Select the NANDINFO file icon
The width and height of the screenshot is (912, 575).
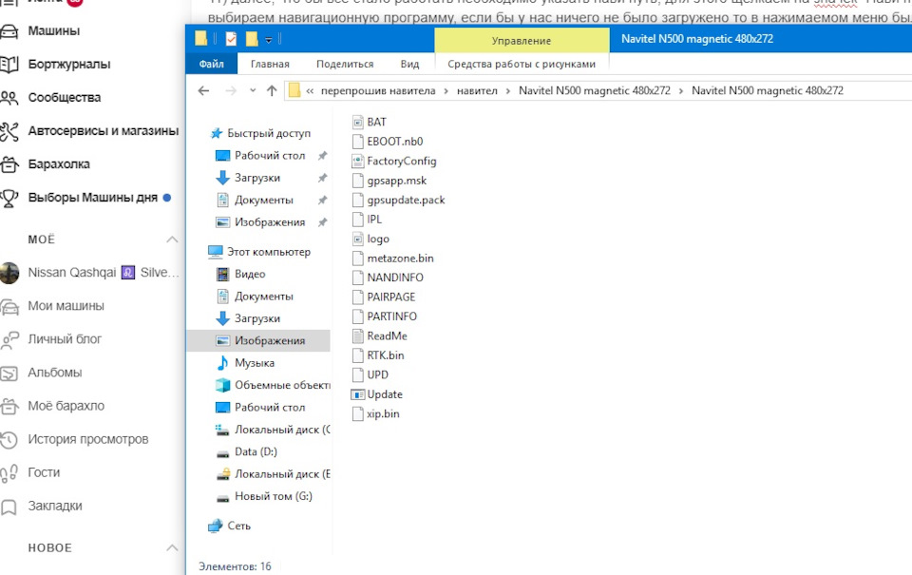click(x=358, y=278)
